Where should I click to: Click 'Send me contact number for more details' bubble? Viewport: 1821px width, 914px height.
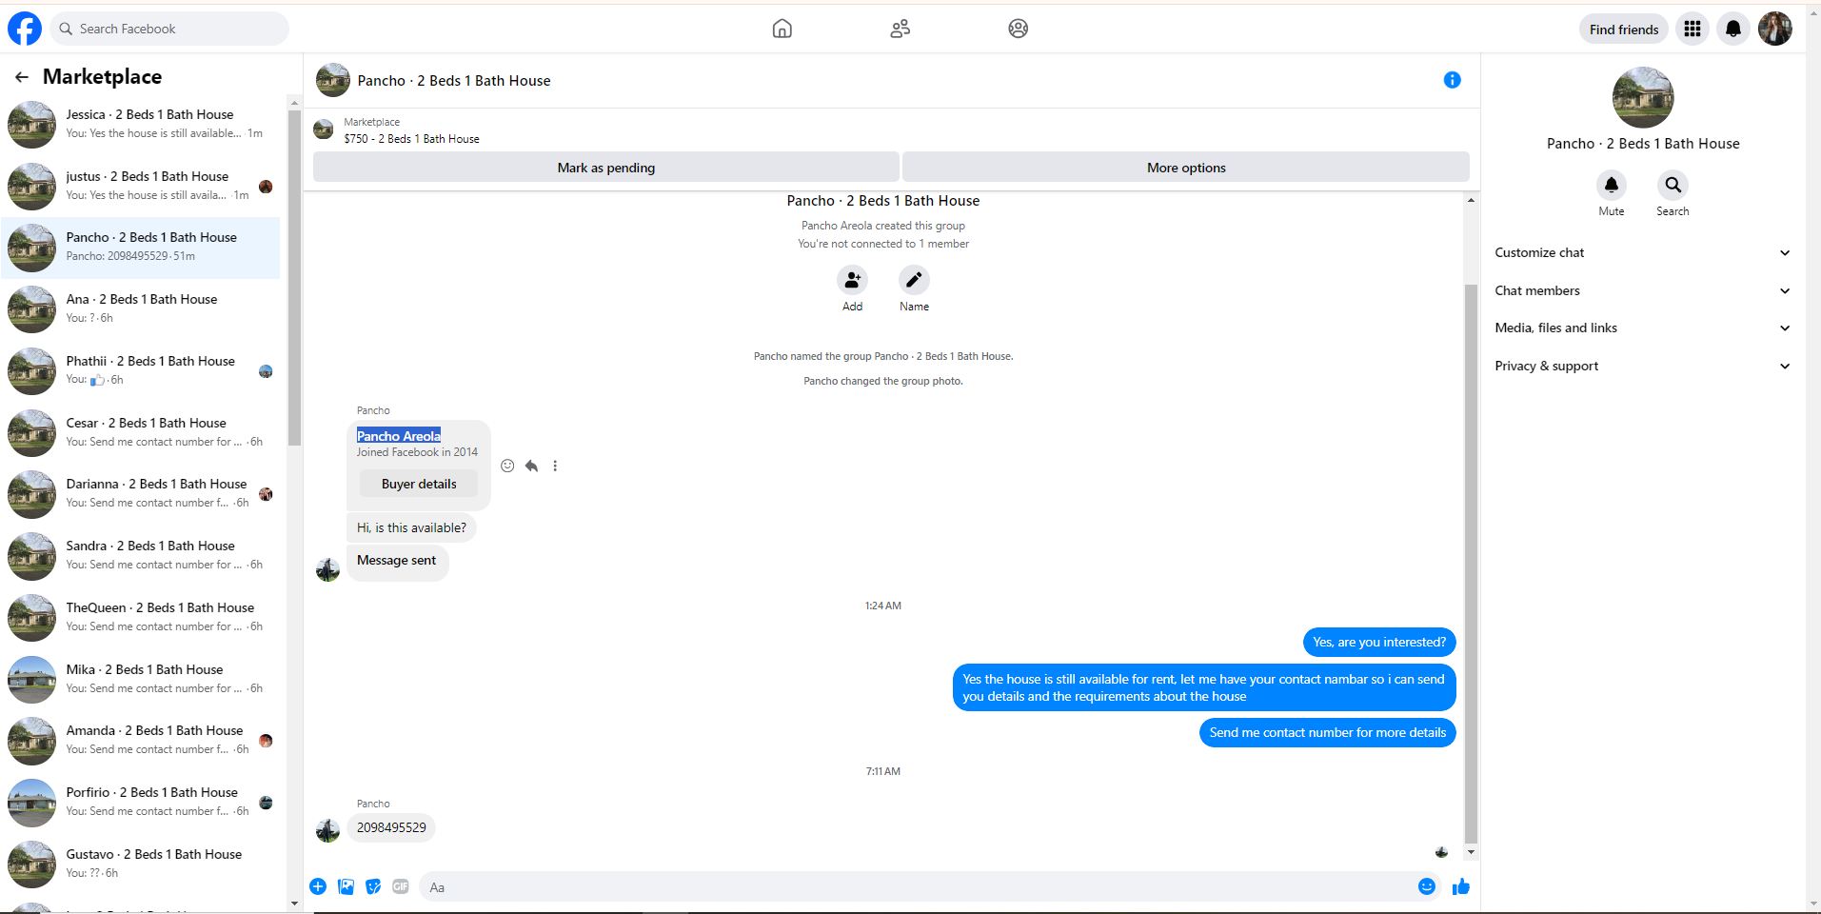click(1328, 733)
